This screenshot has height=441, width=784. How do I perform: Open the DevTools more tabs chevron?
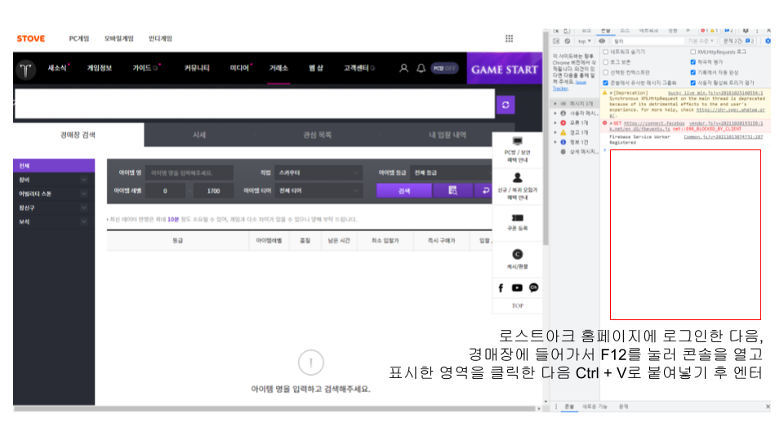(x=688, y=30)
